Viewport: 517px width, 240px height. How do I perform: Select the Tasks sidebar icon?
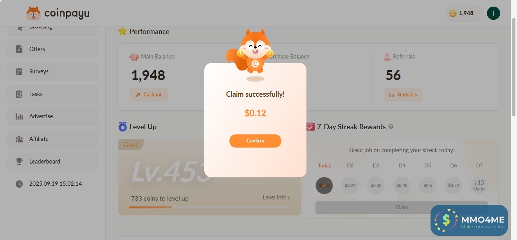click(x=19, y=94)
